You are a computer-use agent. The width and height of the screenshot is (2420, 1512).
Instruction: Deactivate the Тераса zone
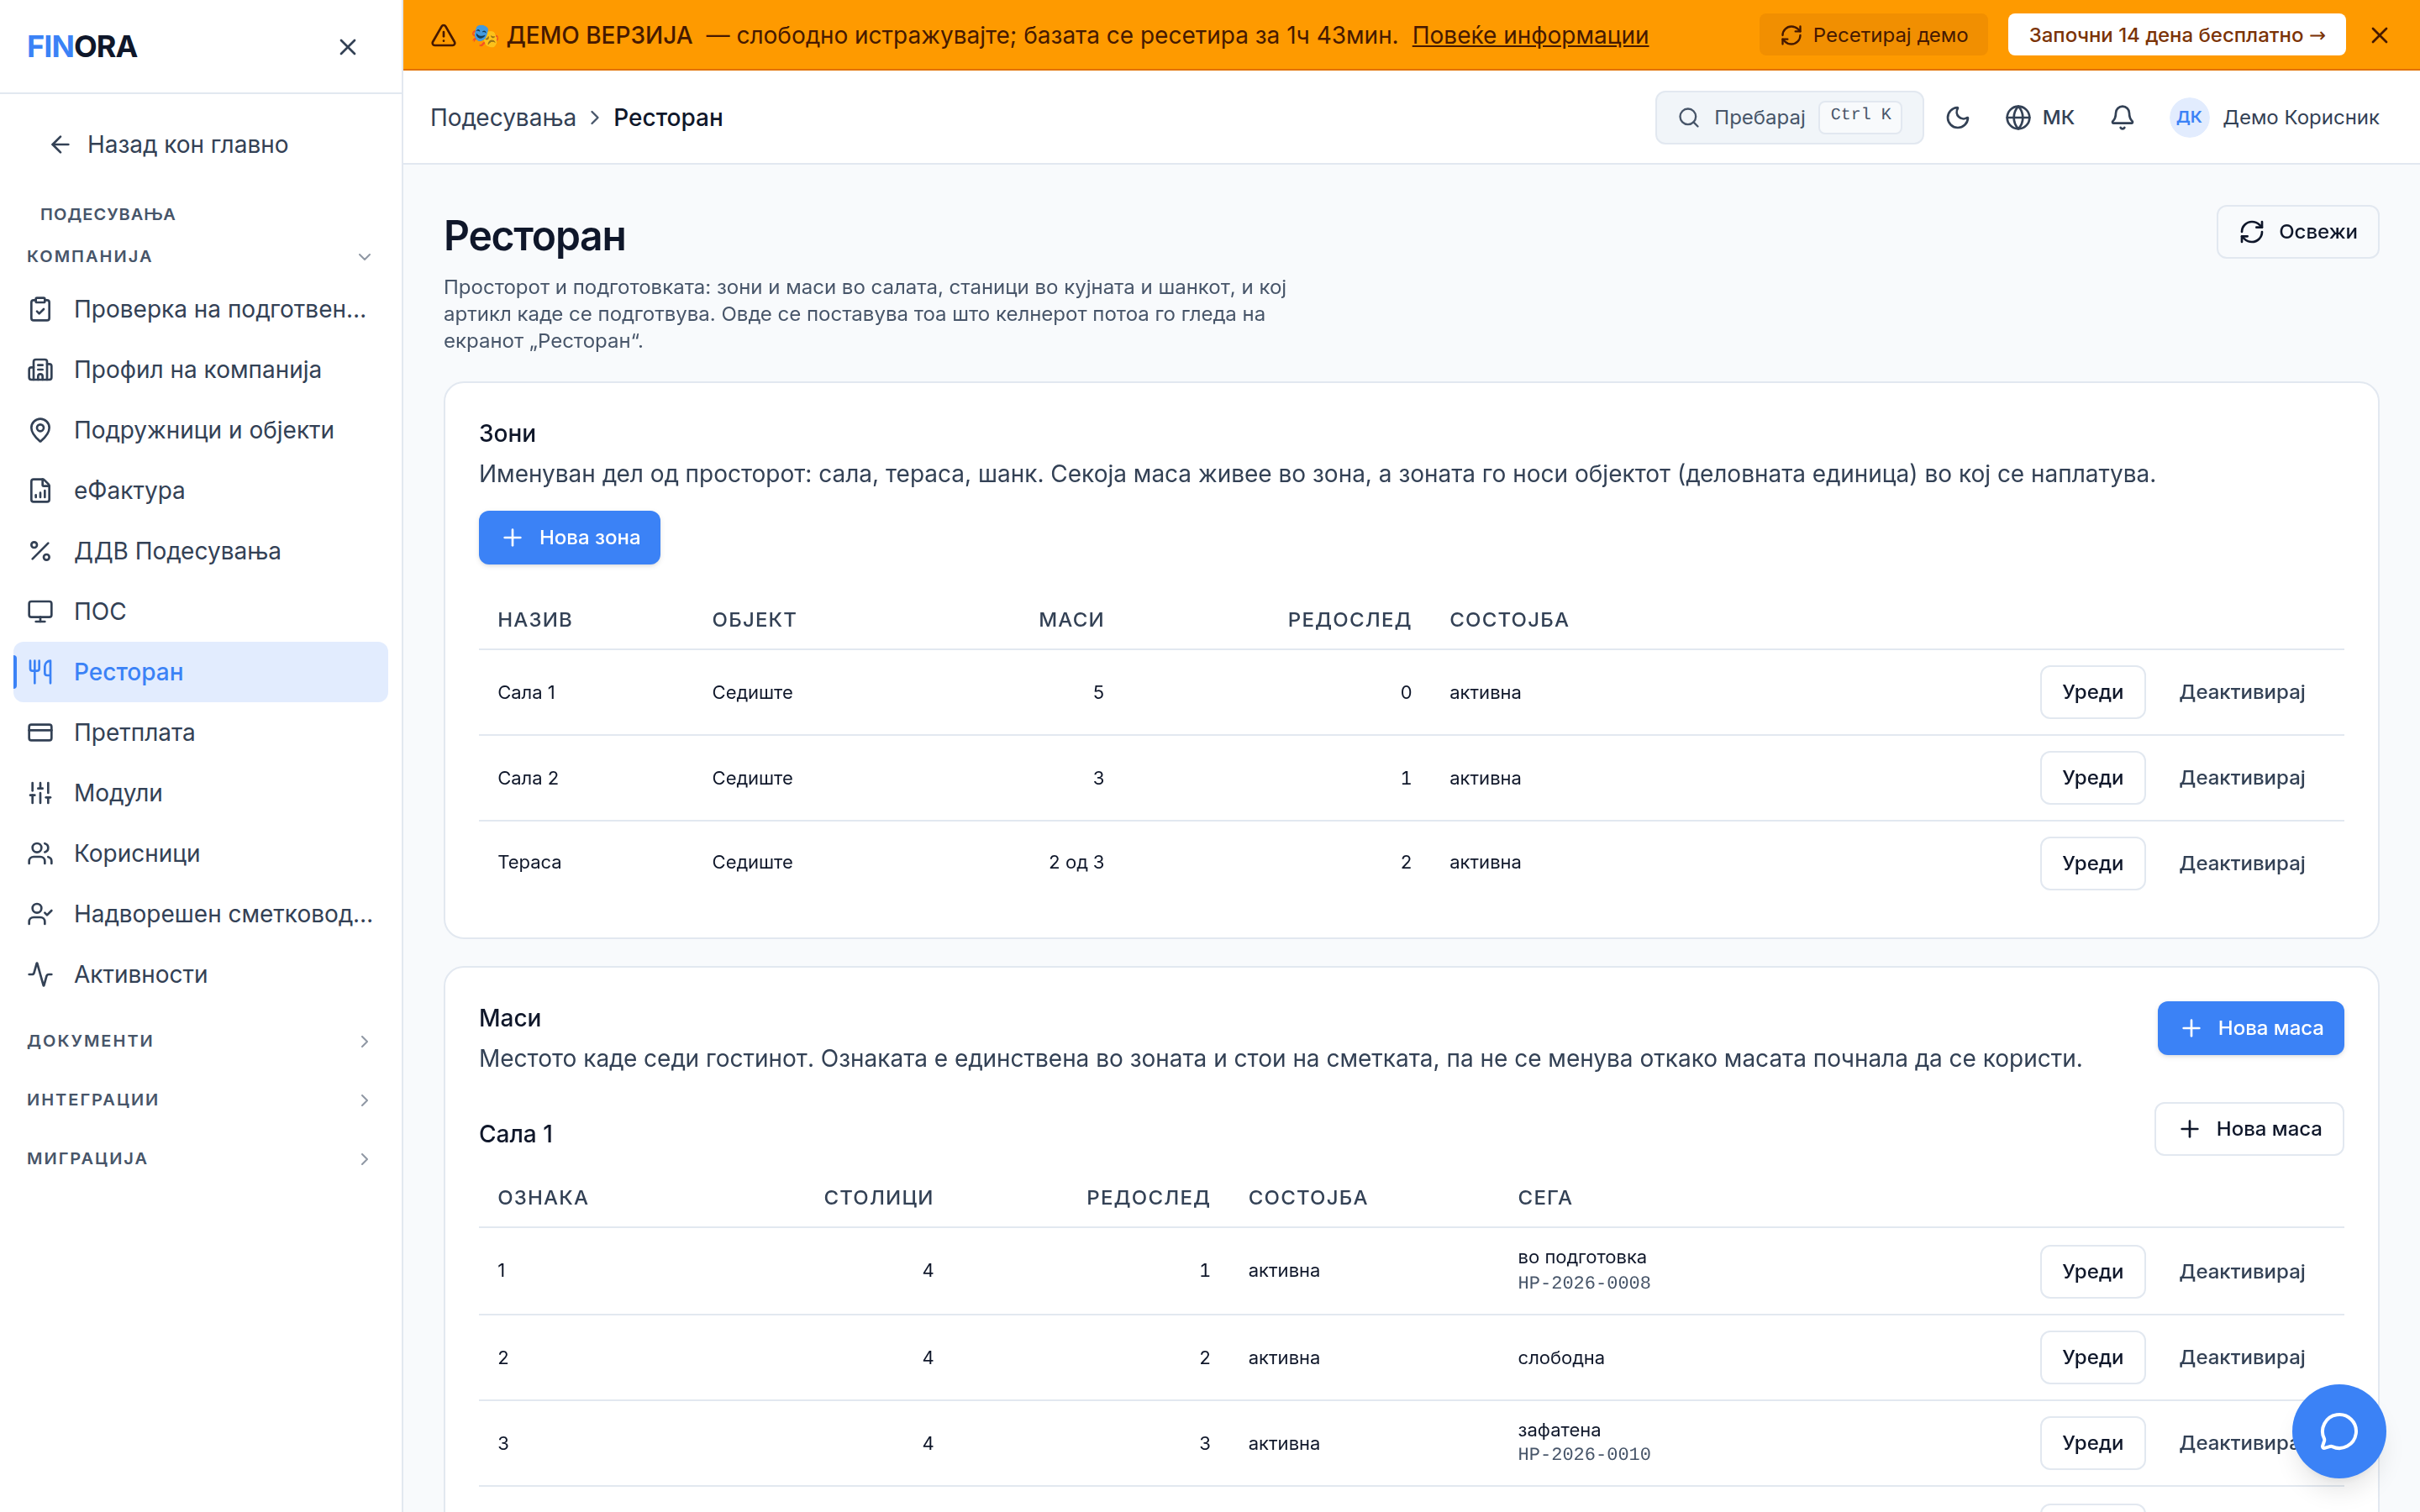pos(2242,863)
